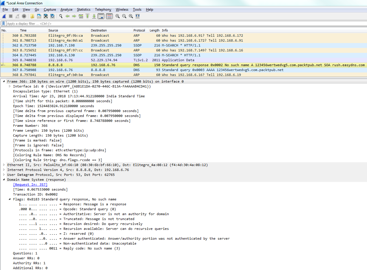The width and height of the screenshot is (367, 270).
Task: Follow the Request In: 357 link
Action: [x=30, y=185]
